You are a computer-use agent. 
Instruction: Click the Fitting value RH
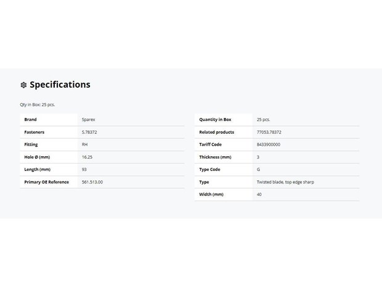pos(84,144)
